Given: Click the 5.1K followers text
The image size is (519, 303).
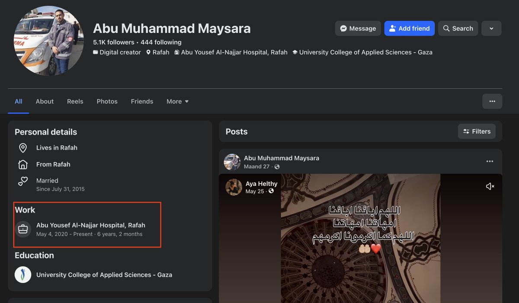Looking at the screenshot, I should point(114,42).
